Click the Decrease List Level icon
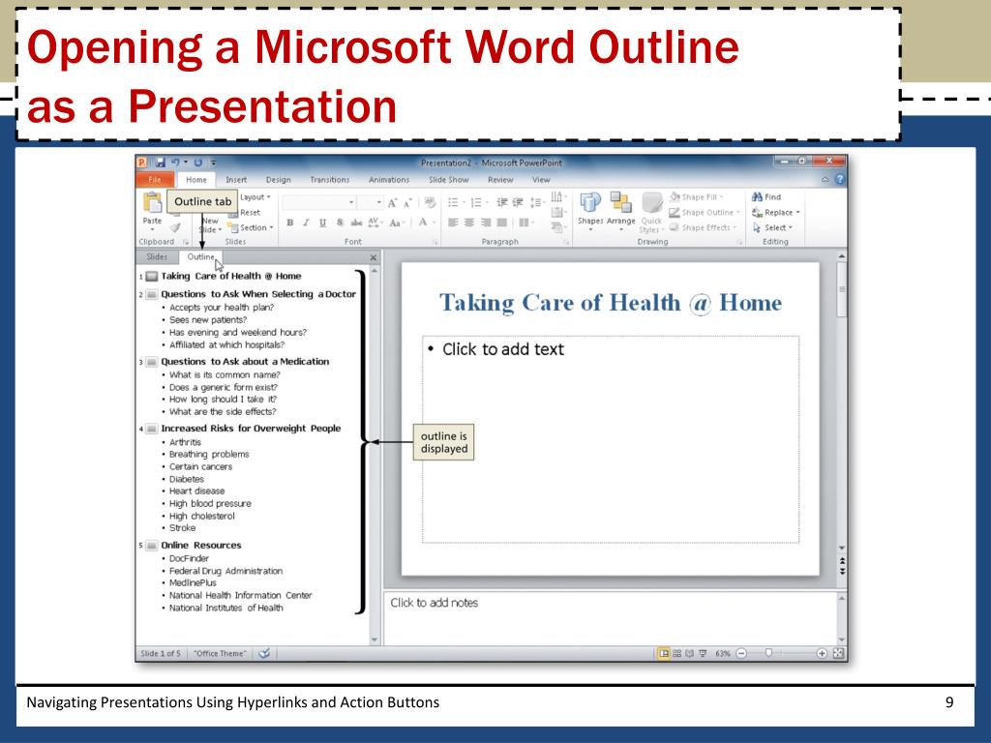 click(x=502, y=202)
